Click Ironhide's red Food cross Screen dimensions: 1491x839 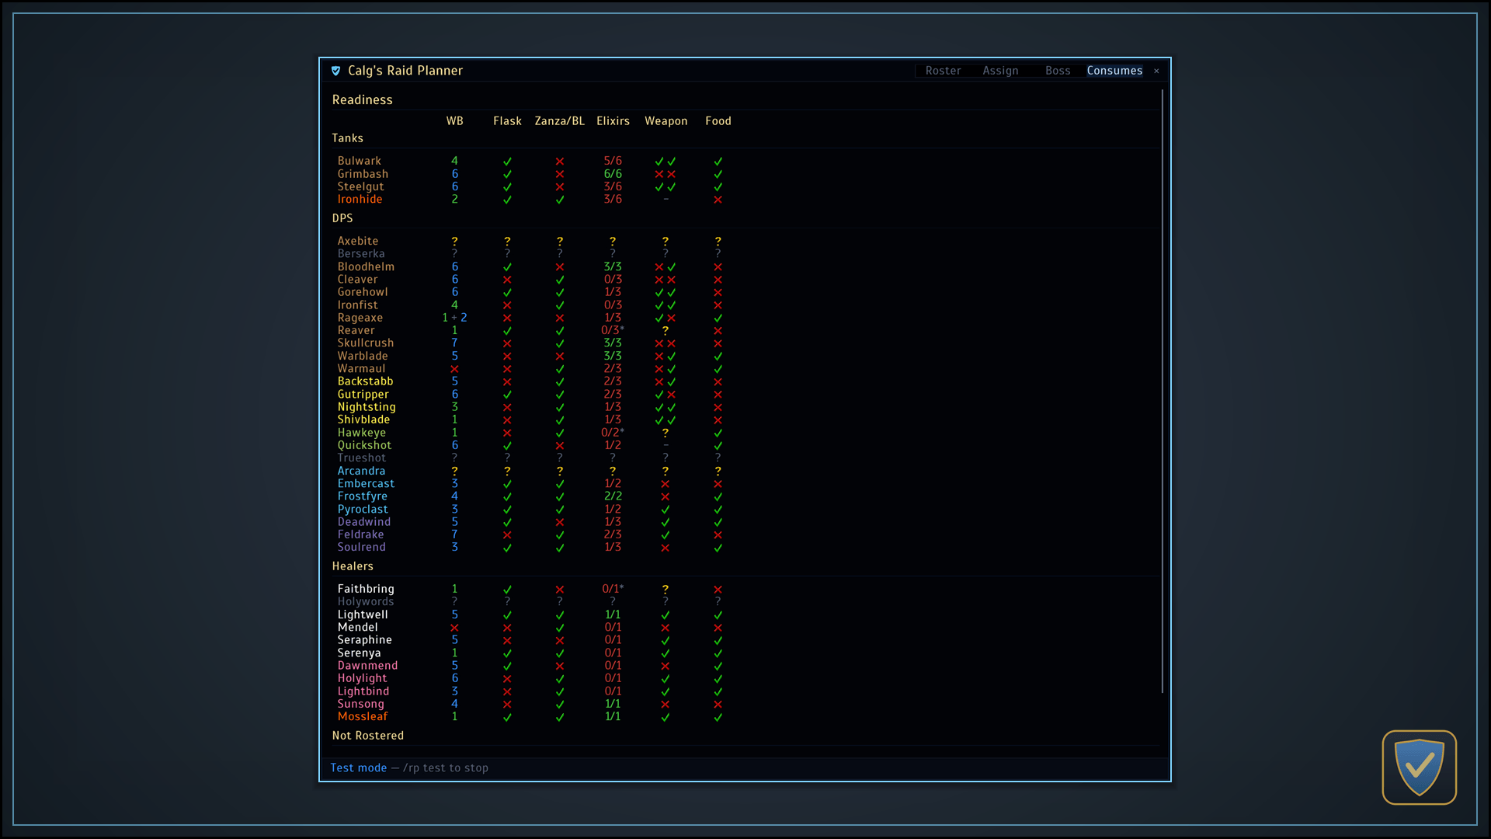[718, 200]
